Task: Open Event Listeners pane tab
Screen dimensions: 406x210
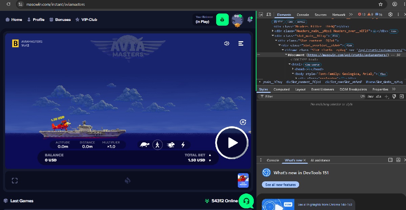Action: pyautogui.click(x=322, y=89)
